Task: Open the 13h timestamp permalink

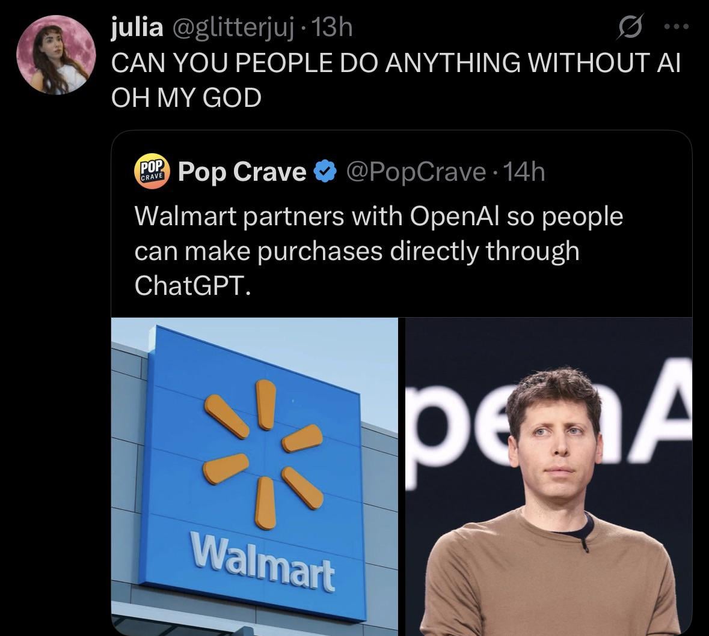Action: (x=333, y=27)
